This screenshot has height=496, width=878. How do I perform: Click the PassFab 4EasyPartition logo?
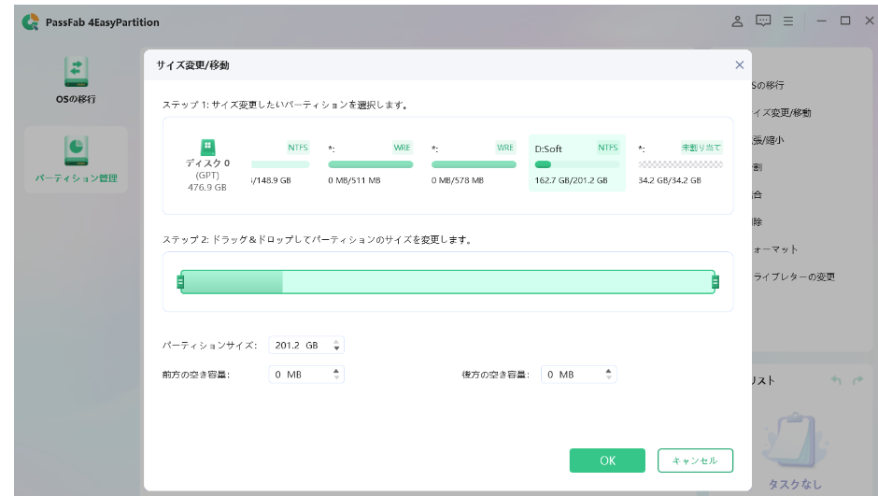(31, 21)
